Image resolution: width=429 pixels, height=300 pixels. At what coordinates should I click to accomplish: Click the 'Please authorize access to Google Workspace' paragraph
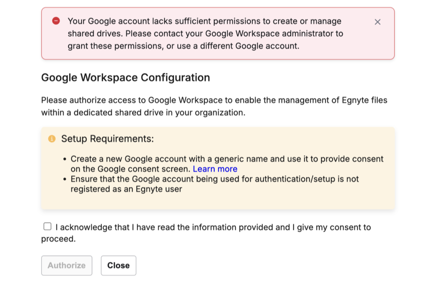click(214, 106)
